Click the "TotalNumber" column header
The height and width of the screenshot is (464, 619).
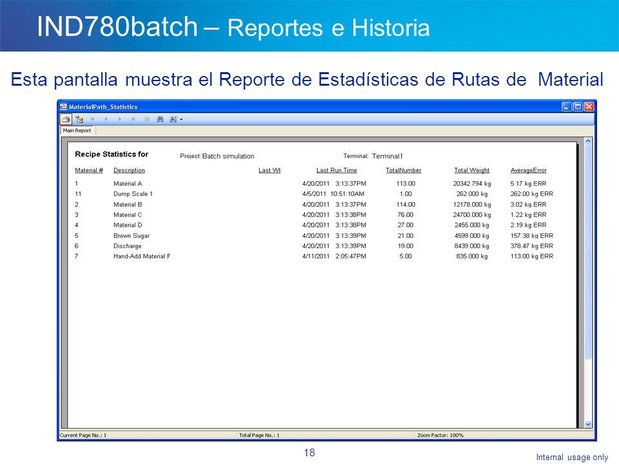pyautogui.click(x=404, y=170)
